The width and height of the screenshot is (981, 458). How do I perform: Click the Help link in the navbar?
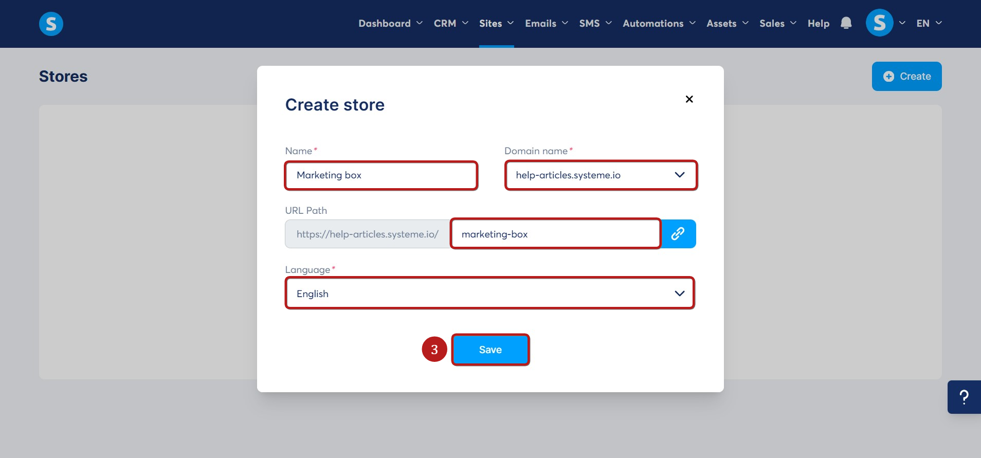[x=819, y=23]
